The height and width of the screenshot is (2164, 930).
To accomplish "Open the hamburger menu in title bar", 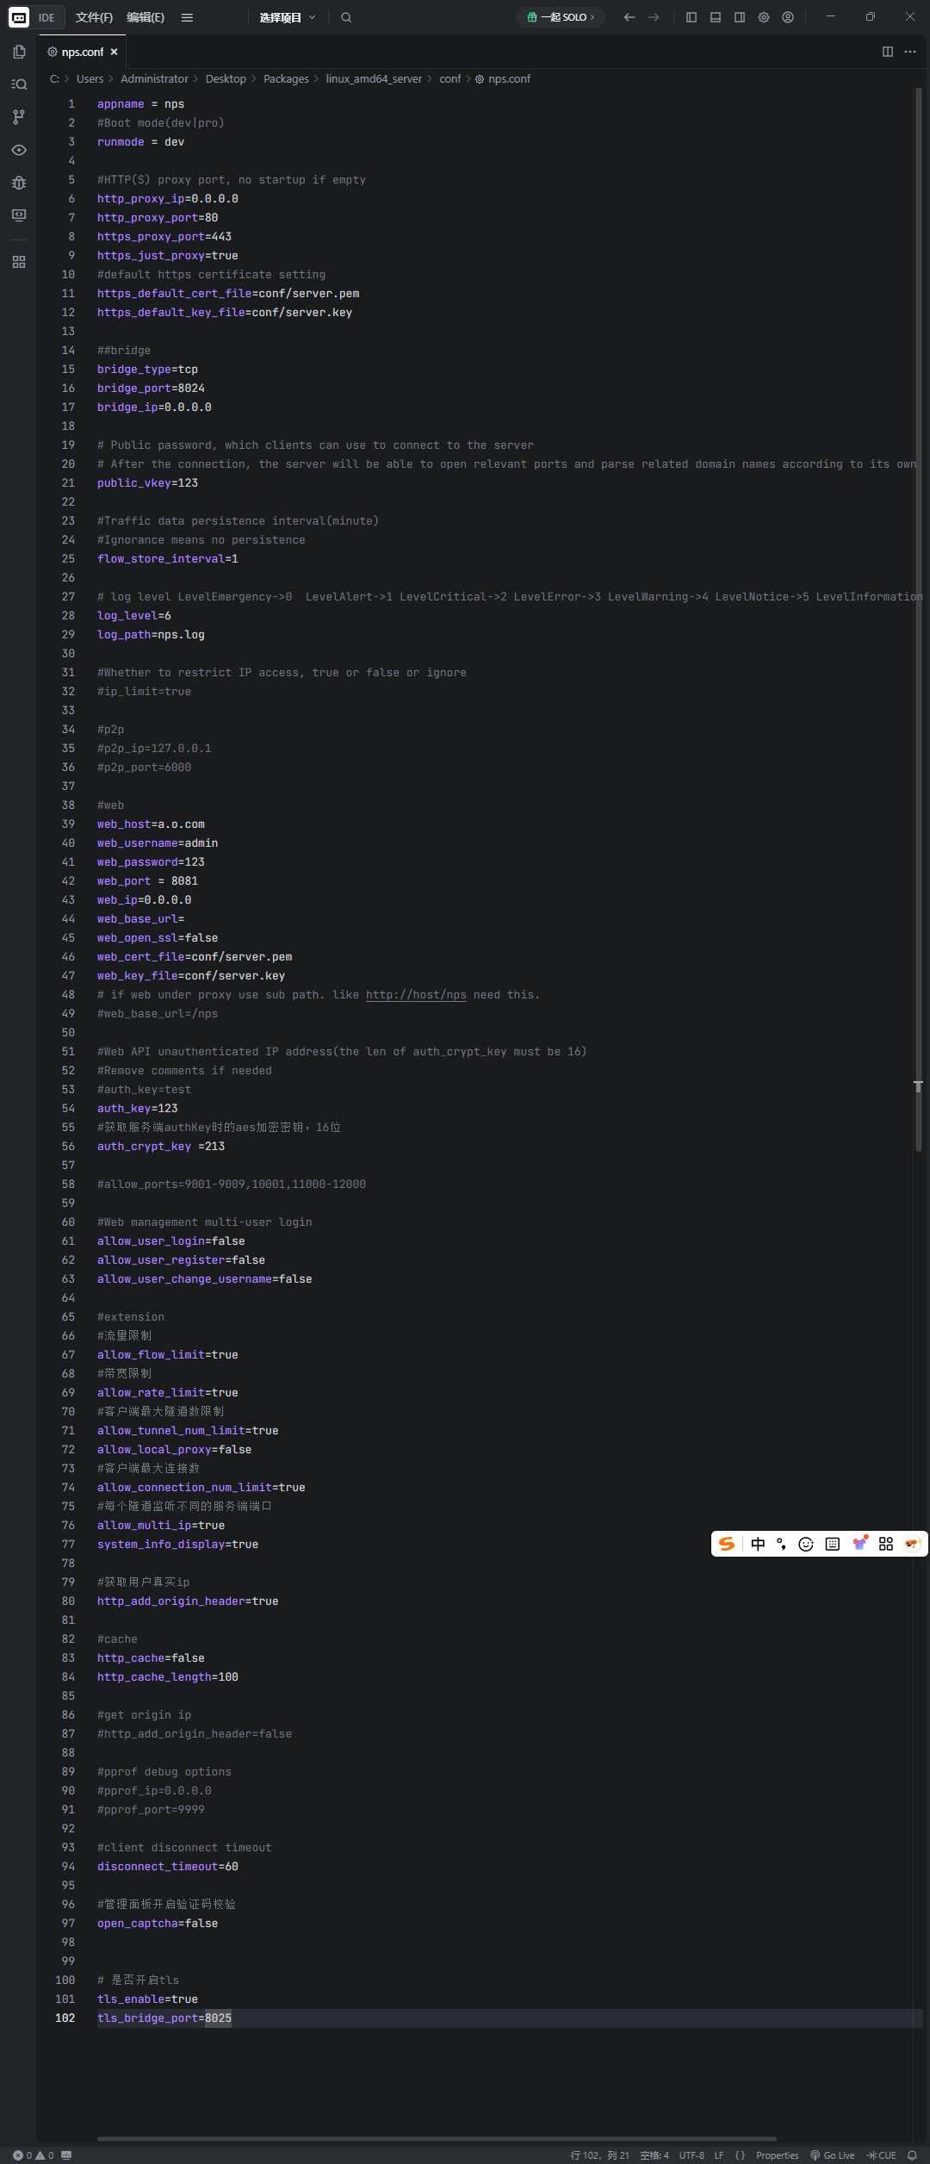I will click(187, 17).
